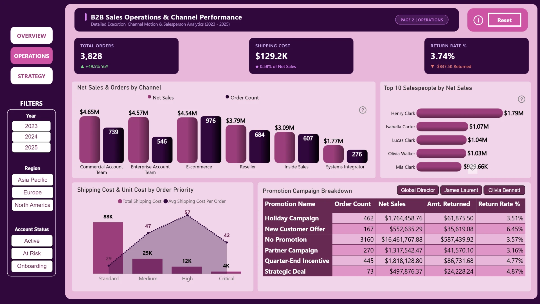Filter by year 2023
Screen dimensions: 540x304
click(31, 126)
